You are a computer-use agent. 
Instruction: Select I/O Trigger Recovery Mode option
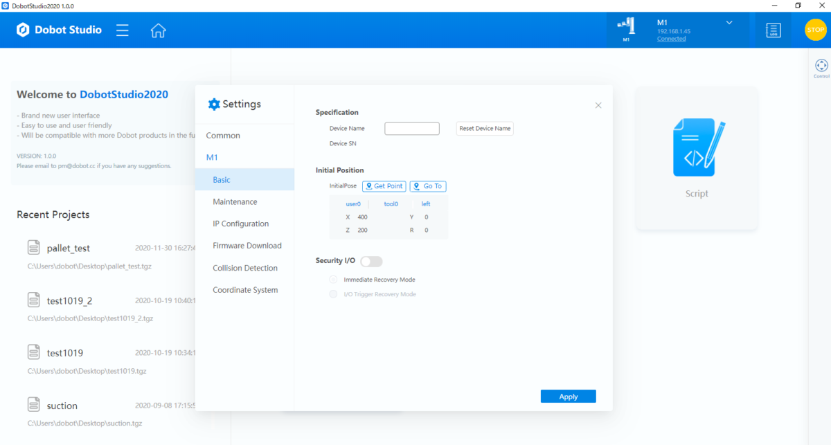click(x=334, y=294)
